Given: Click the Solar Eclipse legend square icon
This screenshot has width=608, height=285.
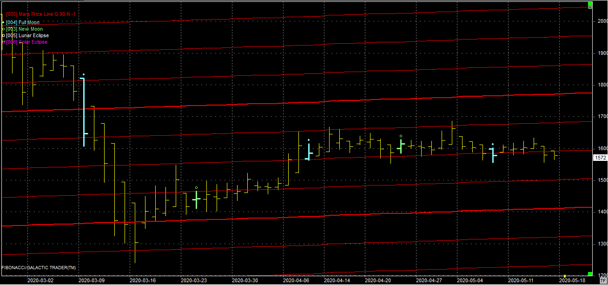Looking at the screenshot, I should (3, 42).
